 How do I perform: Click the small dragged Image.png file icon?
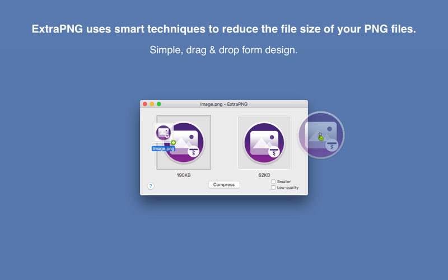point(164,133)
